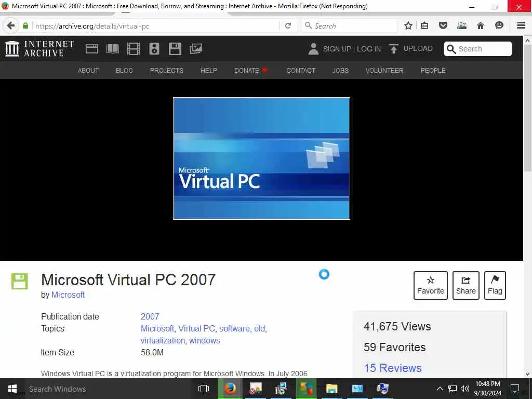Open the Virtual PC topic link
532x399 pixels.
coord(196,328)
